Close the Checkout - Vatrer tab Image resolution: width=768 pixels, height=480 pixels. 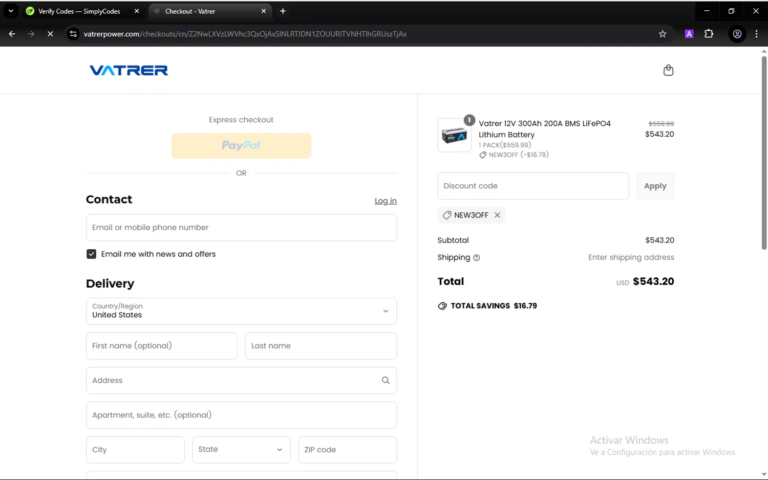coord(264,11)
